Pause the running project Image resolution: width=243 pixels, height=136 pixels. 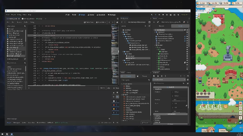(159, 15)
